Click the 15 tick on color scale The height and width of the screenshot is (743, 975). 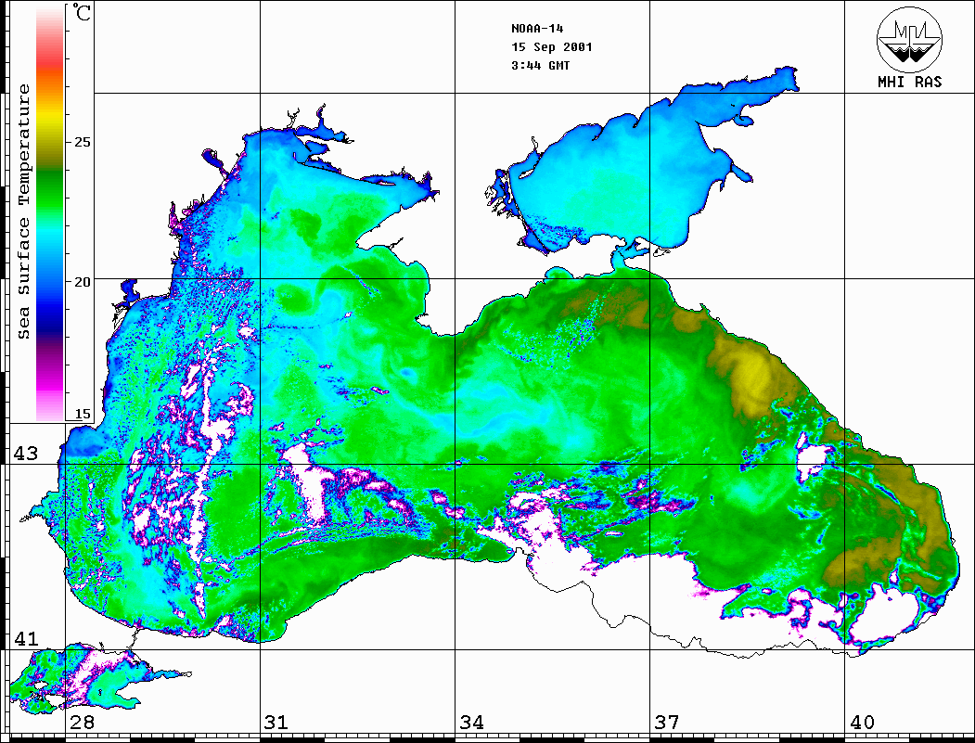pyautogui.click(x=82, y=414)
